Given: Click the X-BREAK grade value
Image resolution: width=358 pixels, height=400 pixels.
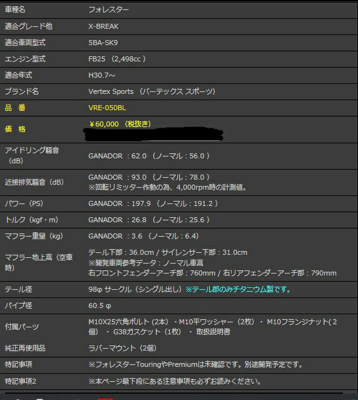Looking at the screenshot, I should (x=103, y=26).
